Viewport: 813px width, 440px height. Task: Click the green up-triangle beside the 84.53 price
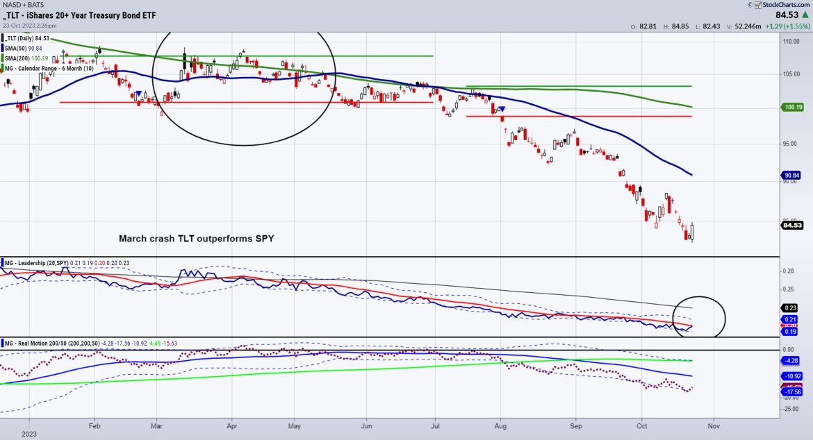pos(804,13)
